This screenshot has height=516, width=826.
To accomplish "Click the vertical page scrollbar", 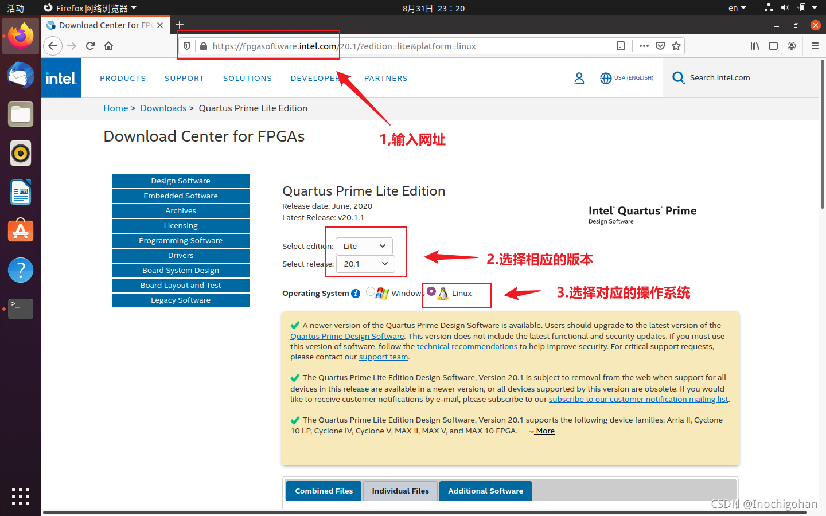I will coord(823,135).
